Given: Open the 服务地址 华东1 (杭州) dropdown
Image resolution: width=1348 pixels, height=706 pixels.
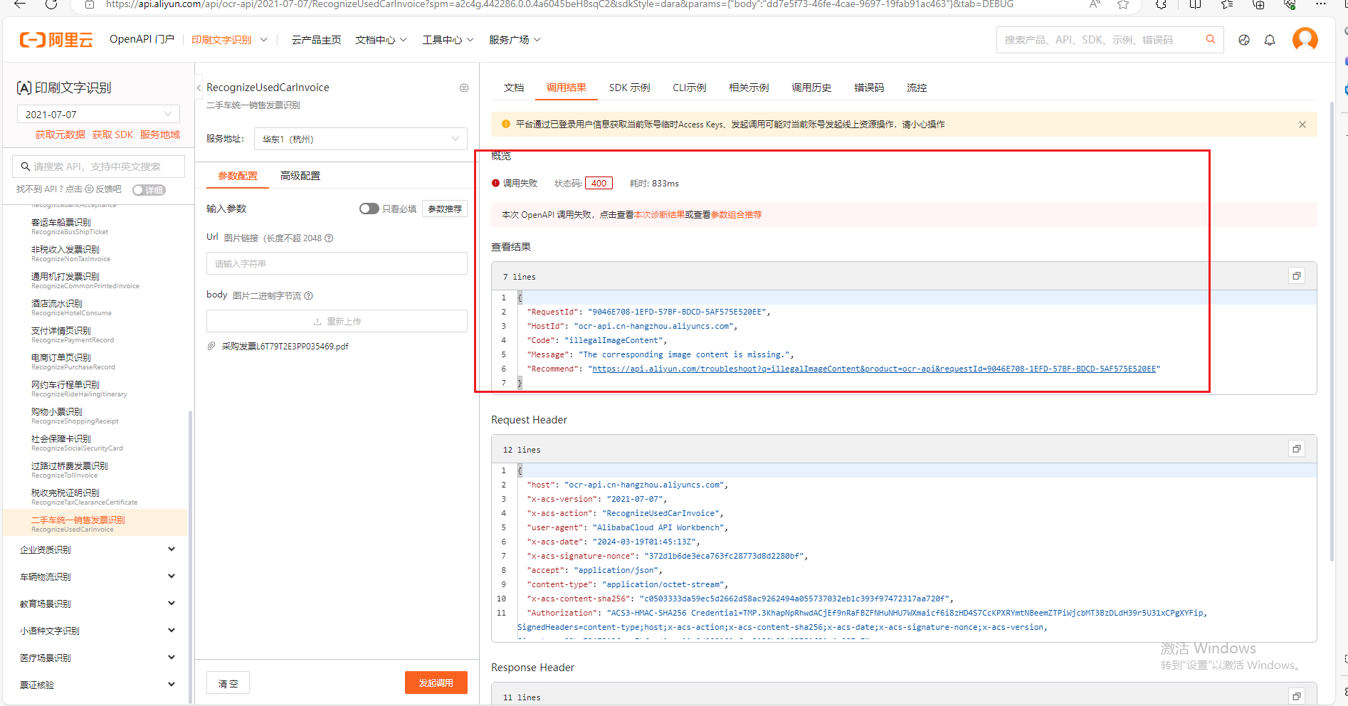Looking at the screenshot, I should tap(361, 139).
